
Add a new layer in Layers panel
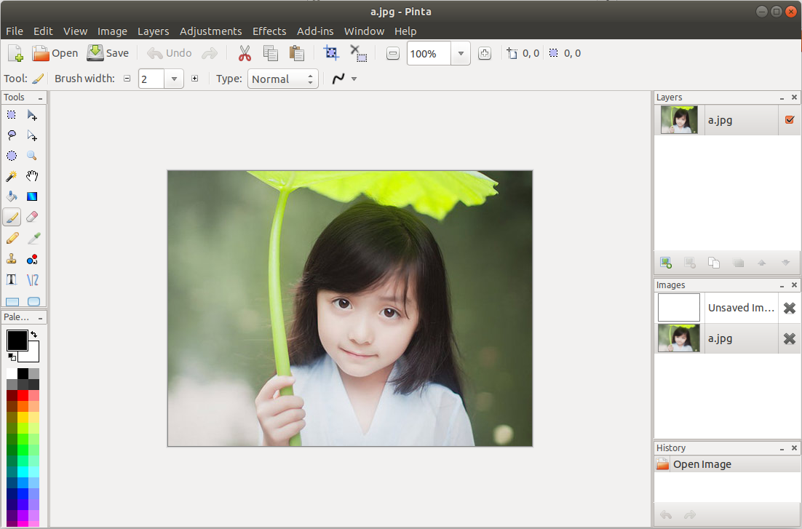pos(665,263)
